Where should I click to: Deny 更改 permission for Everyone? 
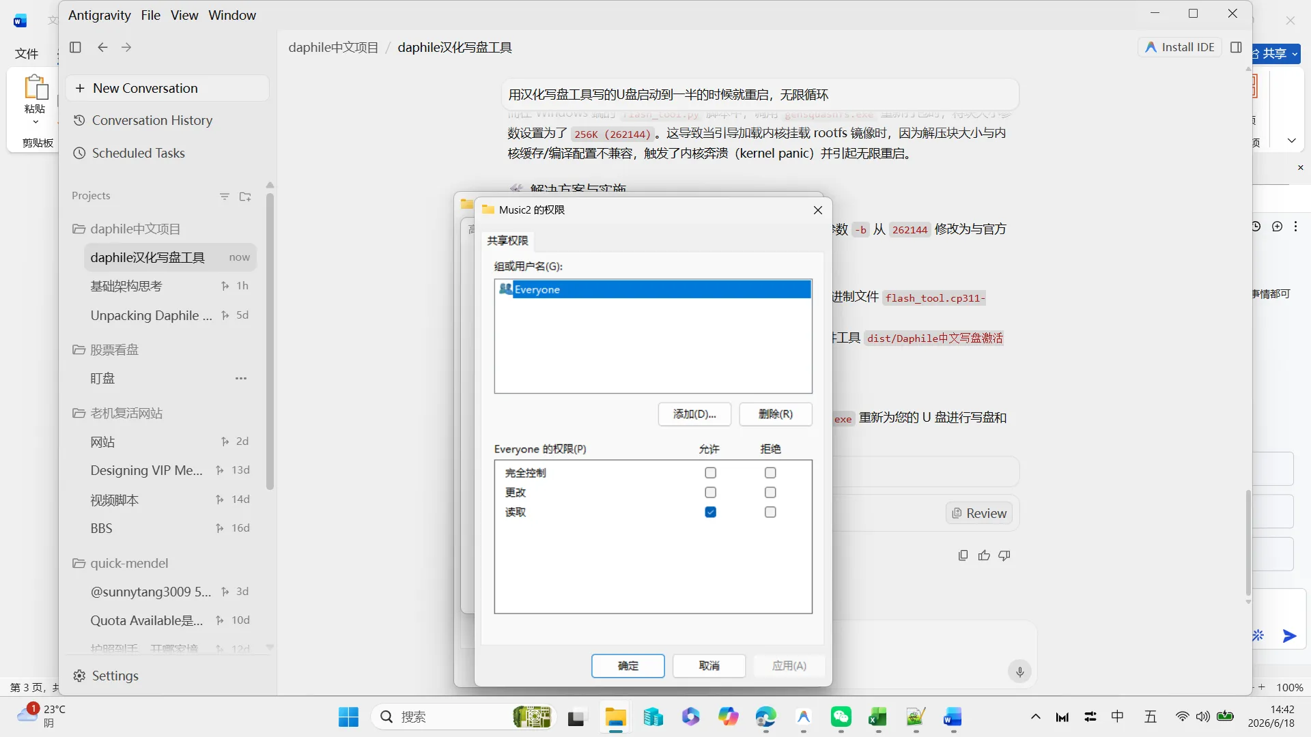click(x=770, y=493)
